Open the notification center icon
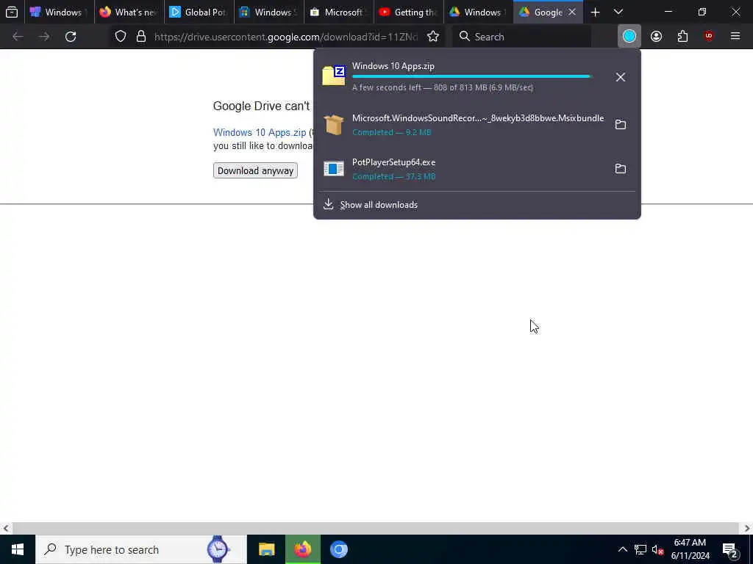 (730, 549)
